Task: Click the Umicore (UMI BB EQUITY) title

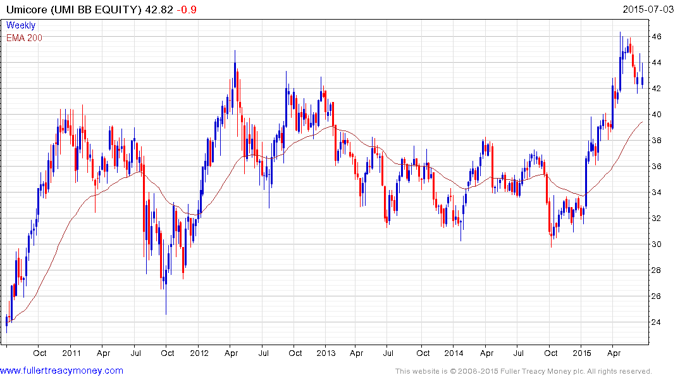Action: (74, 9)
